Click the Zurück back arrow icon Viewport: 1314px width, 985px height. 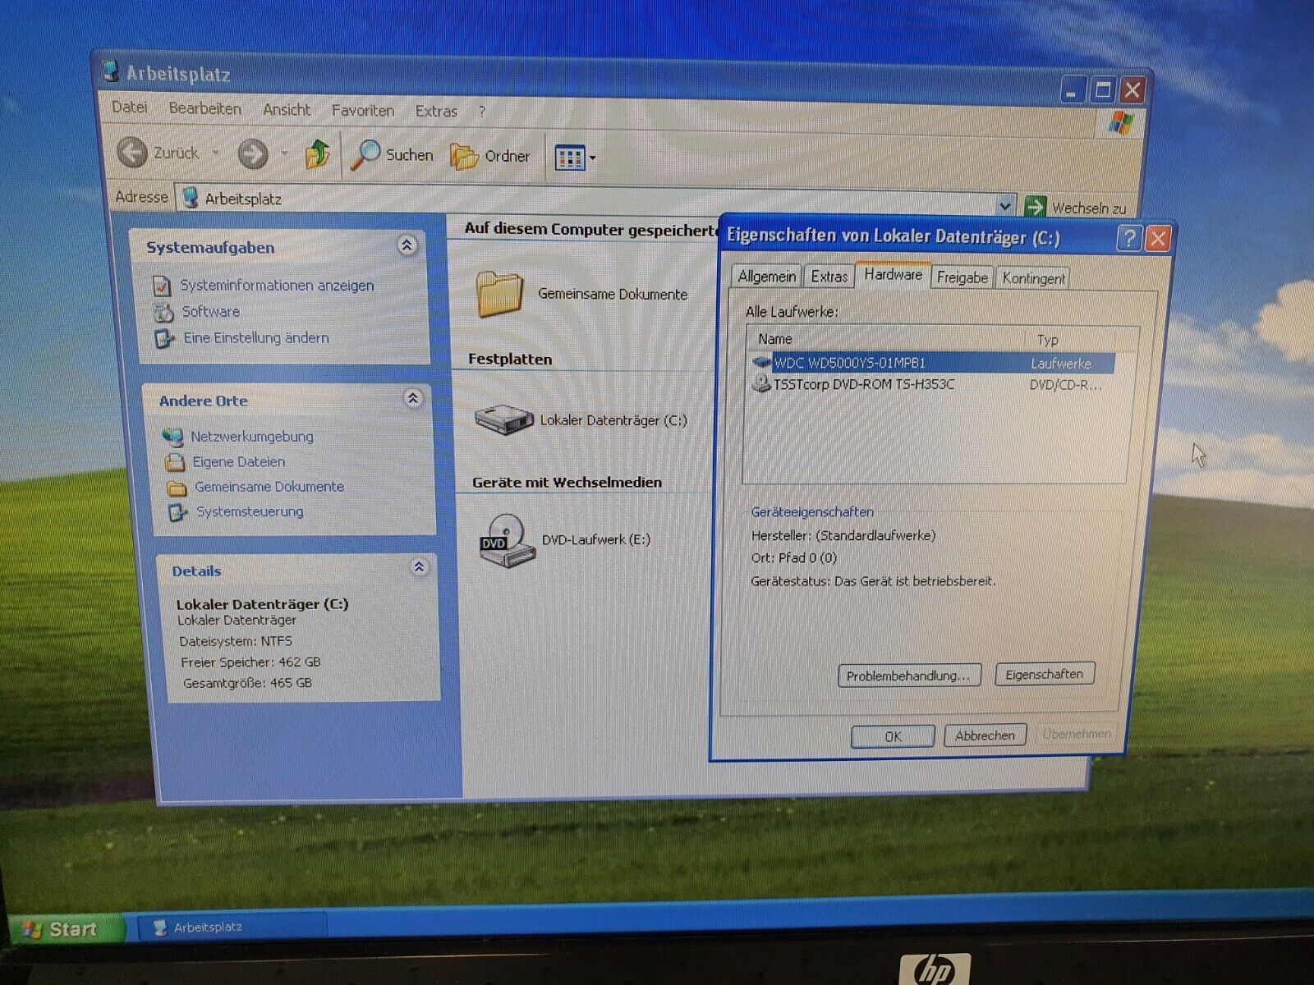click(133, 153)
